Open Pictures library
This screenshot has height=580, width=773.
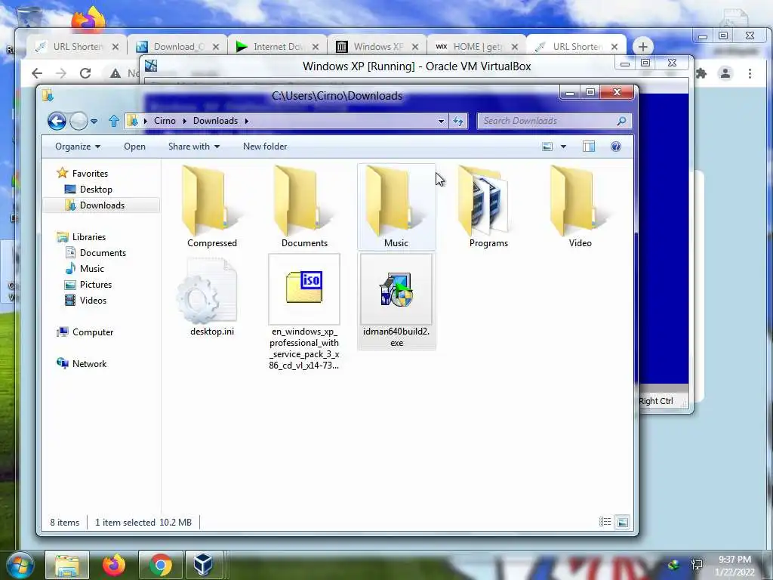(96, 285)
